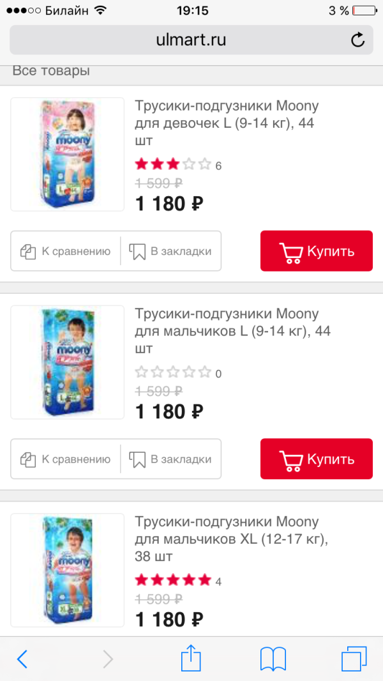Open Moony girls L product image

click(x=67, y=154)
